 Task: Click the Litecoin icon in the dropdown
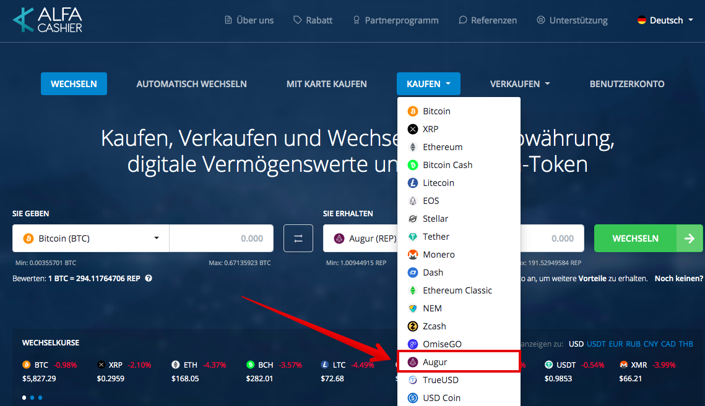point(413,183)
